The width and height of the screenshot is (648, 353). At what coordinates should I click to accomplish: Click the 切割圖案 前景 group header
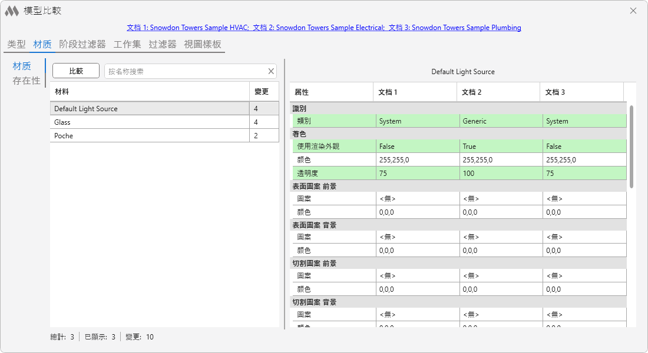point(458,264)
